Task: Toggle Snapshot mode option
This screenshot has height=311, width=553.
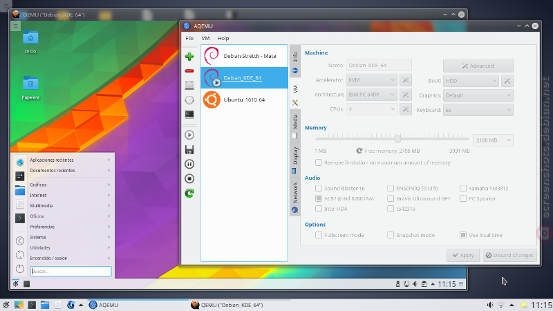Action: (x=391, y=235)
